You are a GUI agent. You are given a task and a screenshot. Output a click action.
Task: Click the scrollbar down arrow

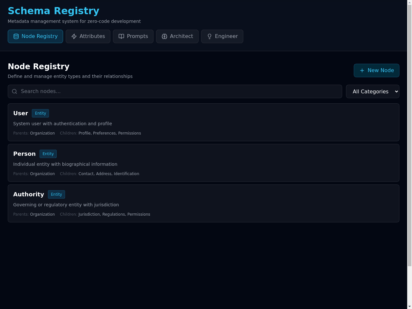pos(409,306)
